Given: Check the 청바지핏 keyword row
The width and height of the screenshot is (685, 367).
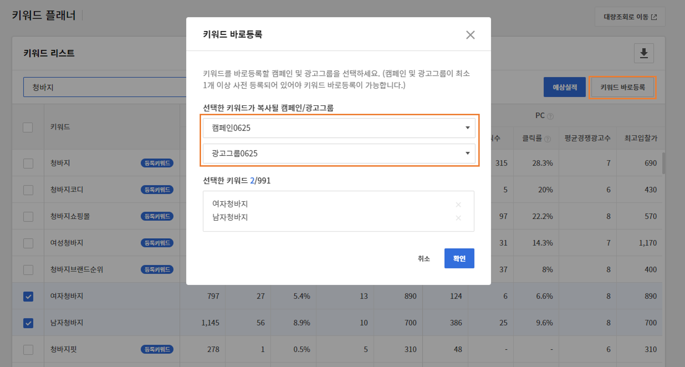Looking at the screenshot, I should click(28, 350).
